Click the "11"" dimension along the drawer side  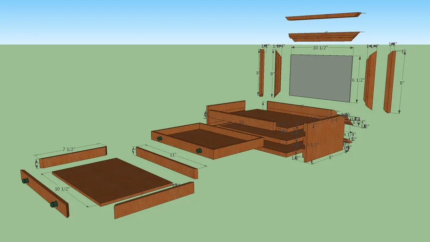tap(173, 155)
